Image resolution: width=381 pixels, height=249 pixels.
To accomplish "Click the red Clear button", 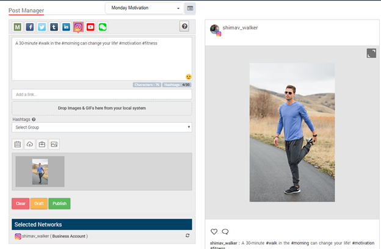I will [20, 204].
